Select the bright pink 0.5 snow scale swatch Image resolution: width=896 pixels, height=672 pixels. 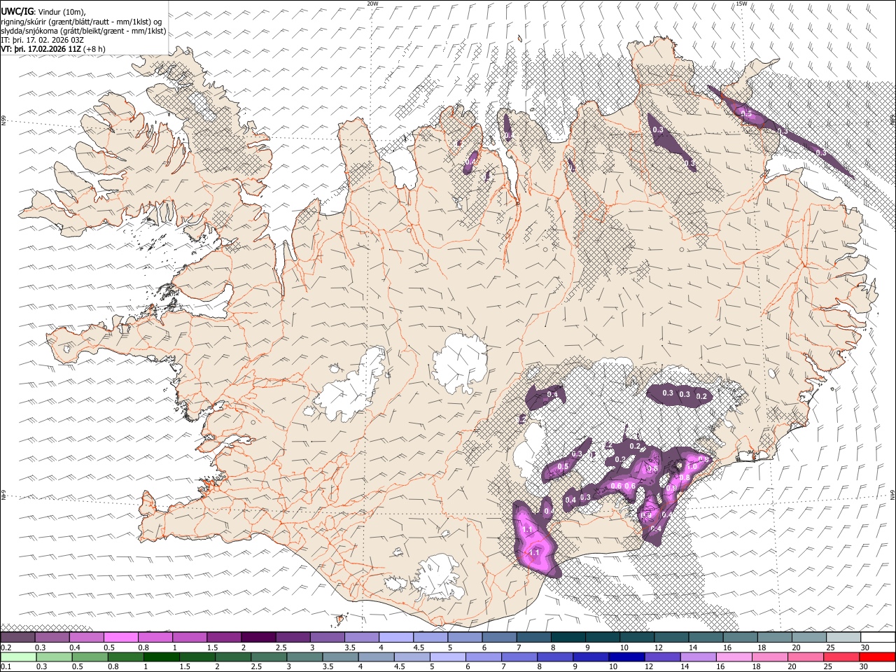point(120,637)
